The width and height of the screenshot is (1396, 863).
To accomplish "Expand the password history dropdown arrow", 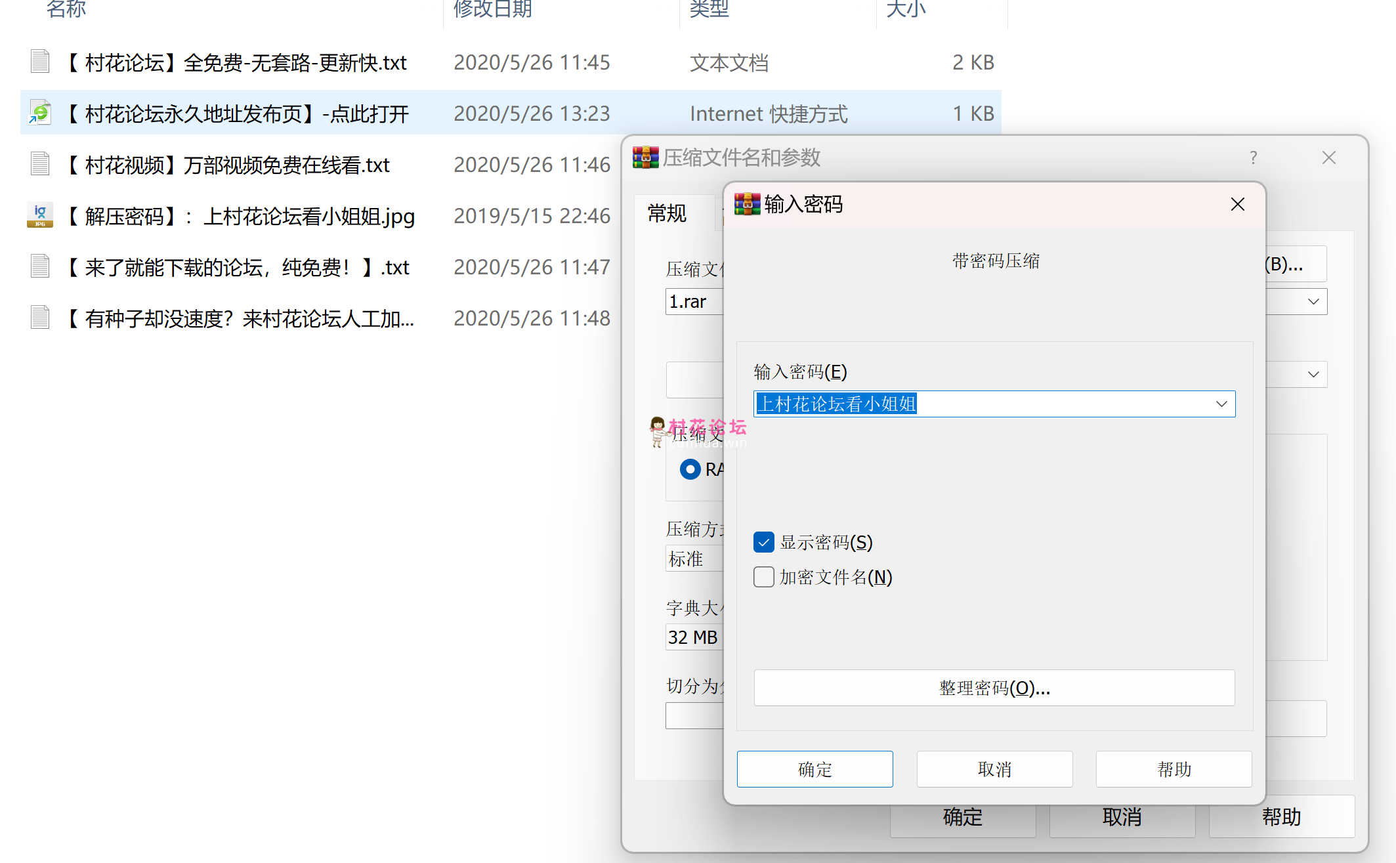I will 1221,404.
